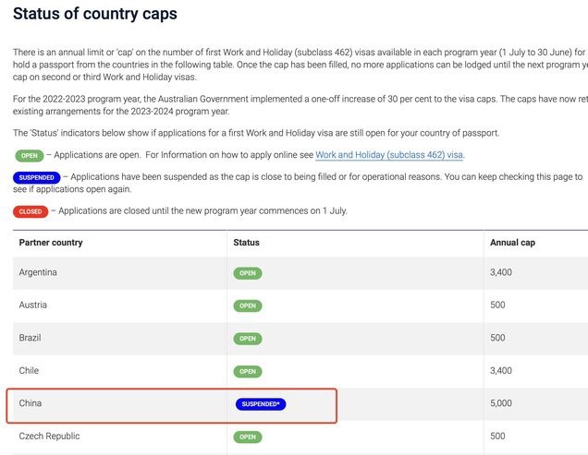588x455 pixels.
Task: Select the China row country name
Action: 31,403
